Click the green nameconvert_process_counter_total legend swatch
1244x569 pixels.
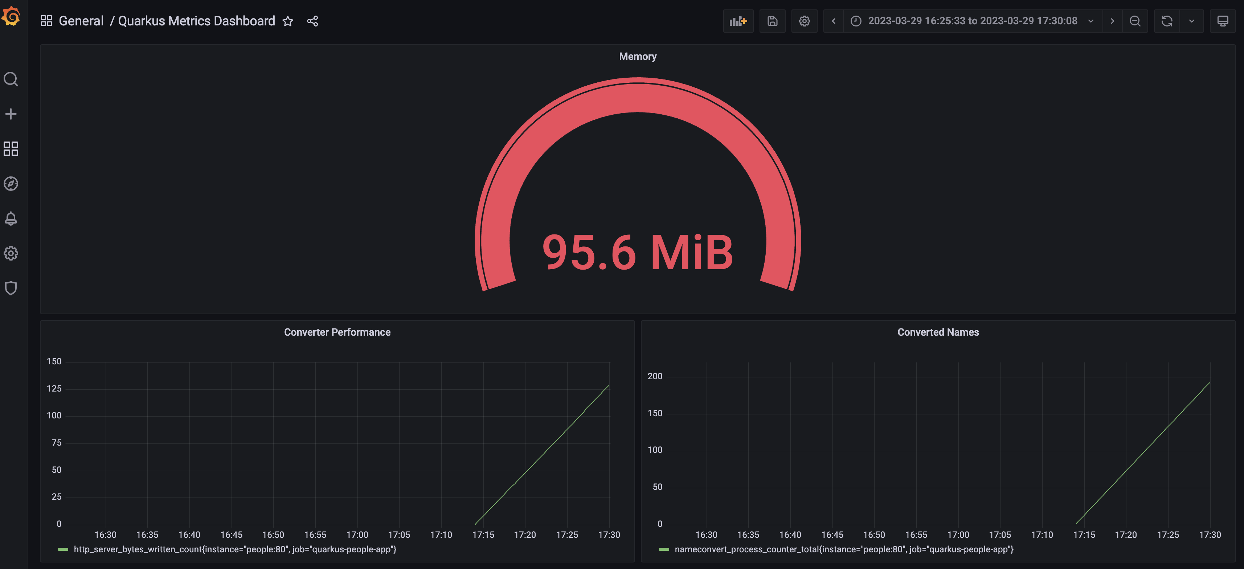coord(664,549)
